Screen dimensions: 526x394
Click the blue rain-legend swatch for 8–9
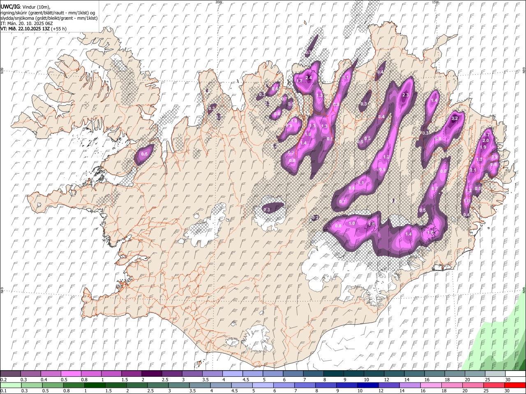325,385
